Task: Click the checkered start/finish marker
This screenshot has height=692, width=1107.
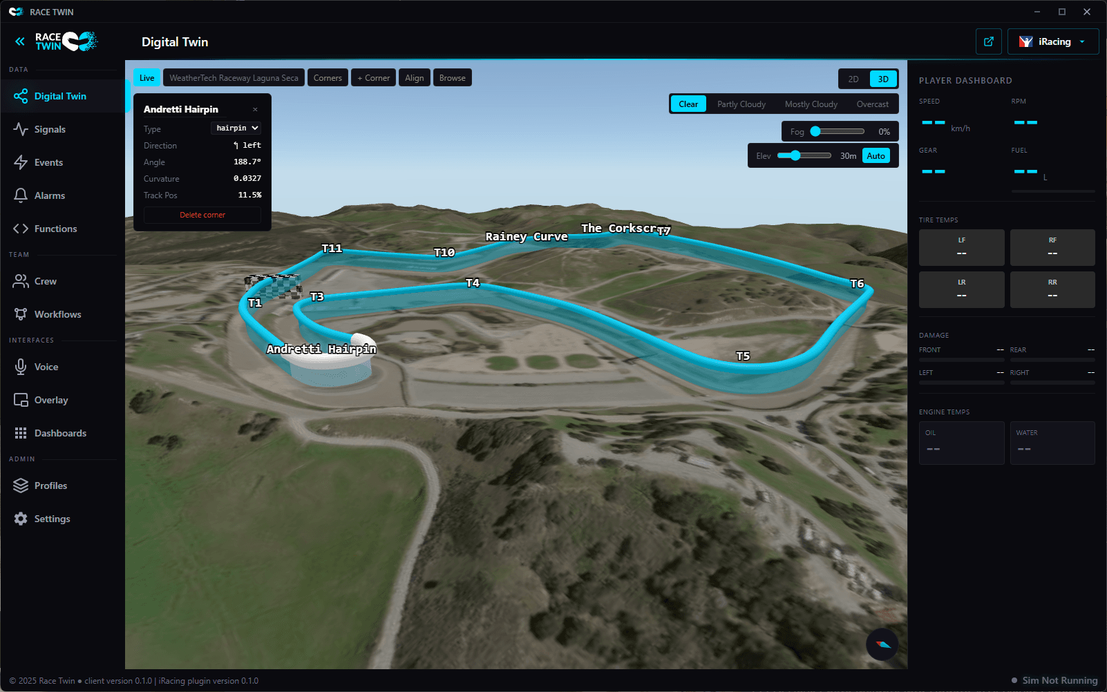Action: 274,286
